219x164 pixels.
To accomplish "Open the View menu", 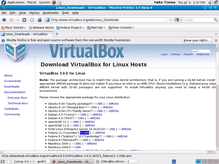I will pyautogui.click(x=22, y=13).
